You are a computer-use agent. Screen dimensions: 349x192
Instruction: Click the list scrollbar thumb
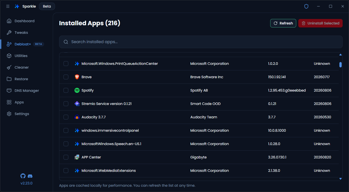point(340,65)
